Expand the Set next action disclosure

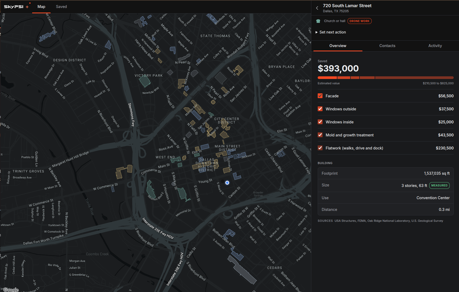coord(331,32)
